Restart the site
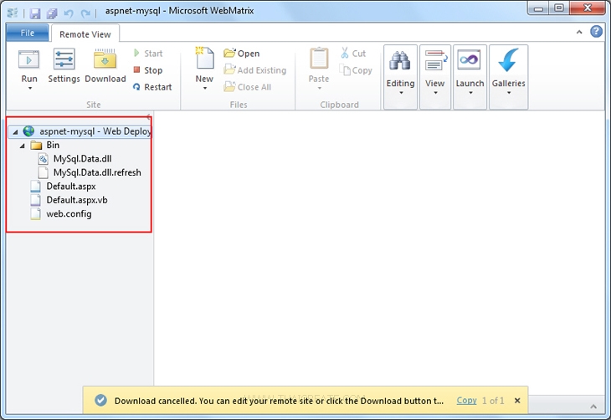This screenshot has height=420, width=611. [x=152, y=87]
